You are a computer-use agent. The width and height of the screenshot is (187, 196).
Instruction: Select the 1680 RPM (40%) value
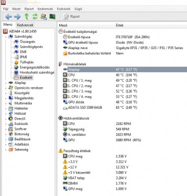click(128, 140)
